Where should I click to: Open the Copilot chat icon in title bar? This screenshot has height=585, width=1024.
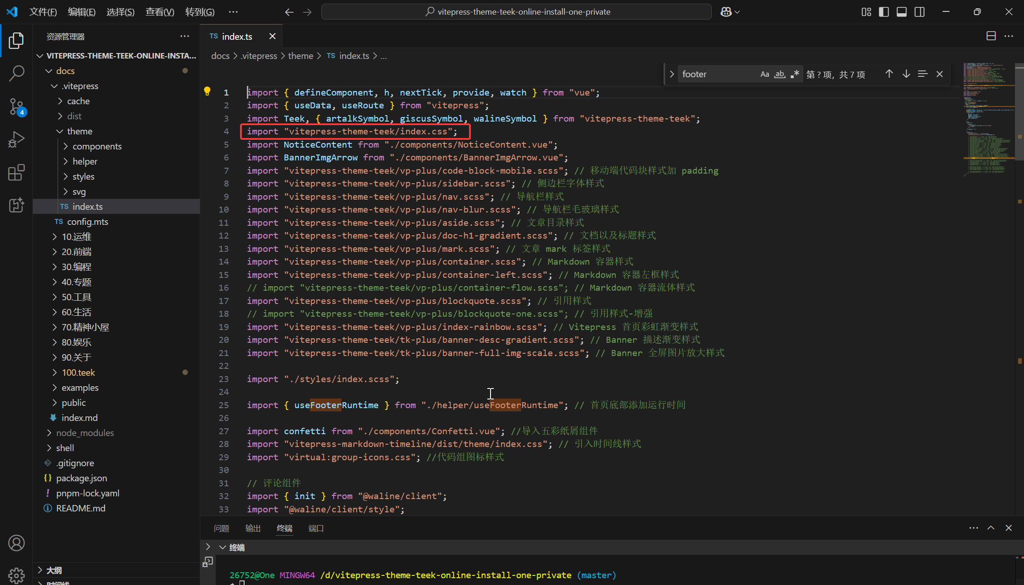(x=726, y=12)
